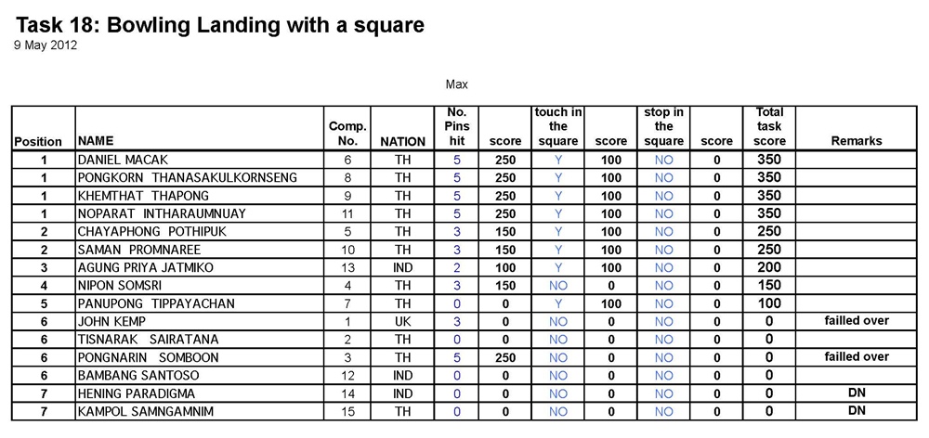Click the "touch in the square" header
The width and height of the screenshot is (929, 438).
pos(557,127)
